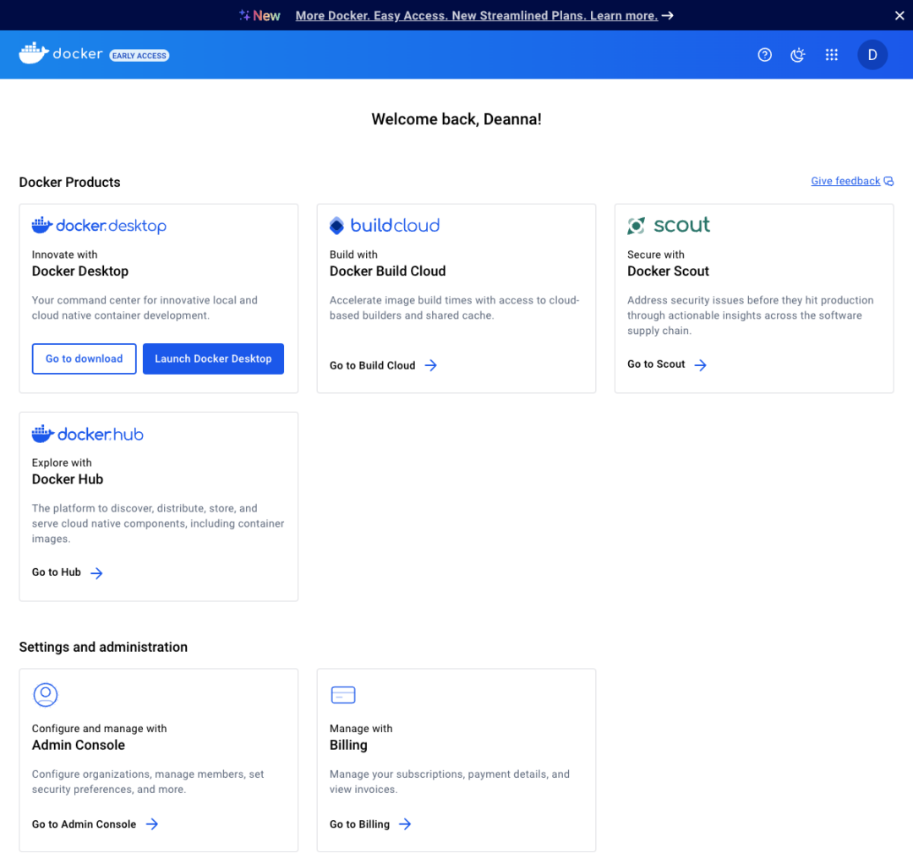Viewport: 913px width, 859px height.
Task: Open the profile menu via the D avatar
Action: point(872,54)
